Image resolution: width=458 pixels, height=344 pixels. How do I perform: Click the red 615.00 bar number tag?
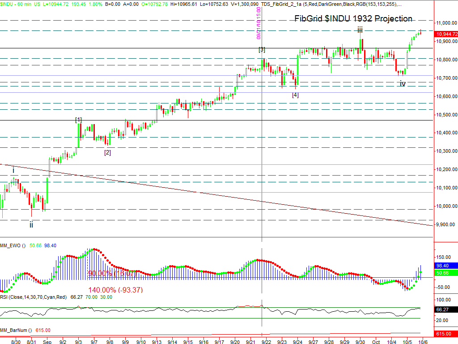[446, 334]
